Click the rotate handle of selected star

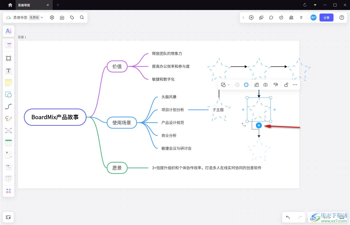tap(244, 124)
